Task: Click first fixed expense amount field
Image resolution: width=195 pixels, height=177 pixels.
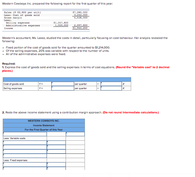Action: [56, 164]
